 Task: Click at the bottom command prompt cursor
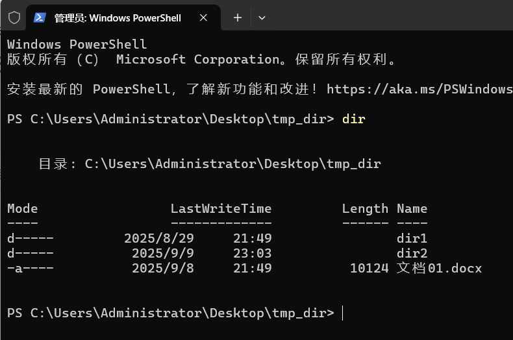point(343,313)
